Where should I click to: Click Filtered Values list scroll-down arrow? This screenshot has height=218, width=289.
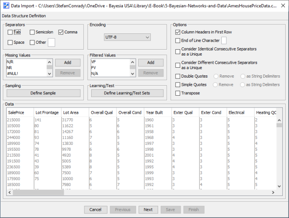tap(132, 74)
